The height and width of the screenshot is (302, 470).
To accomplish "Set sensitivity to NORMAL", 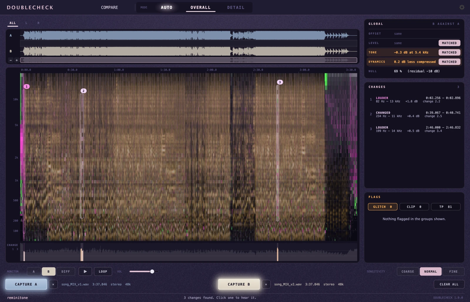I will [x=430, y=271].
